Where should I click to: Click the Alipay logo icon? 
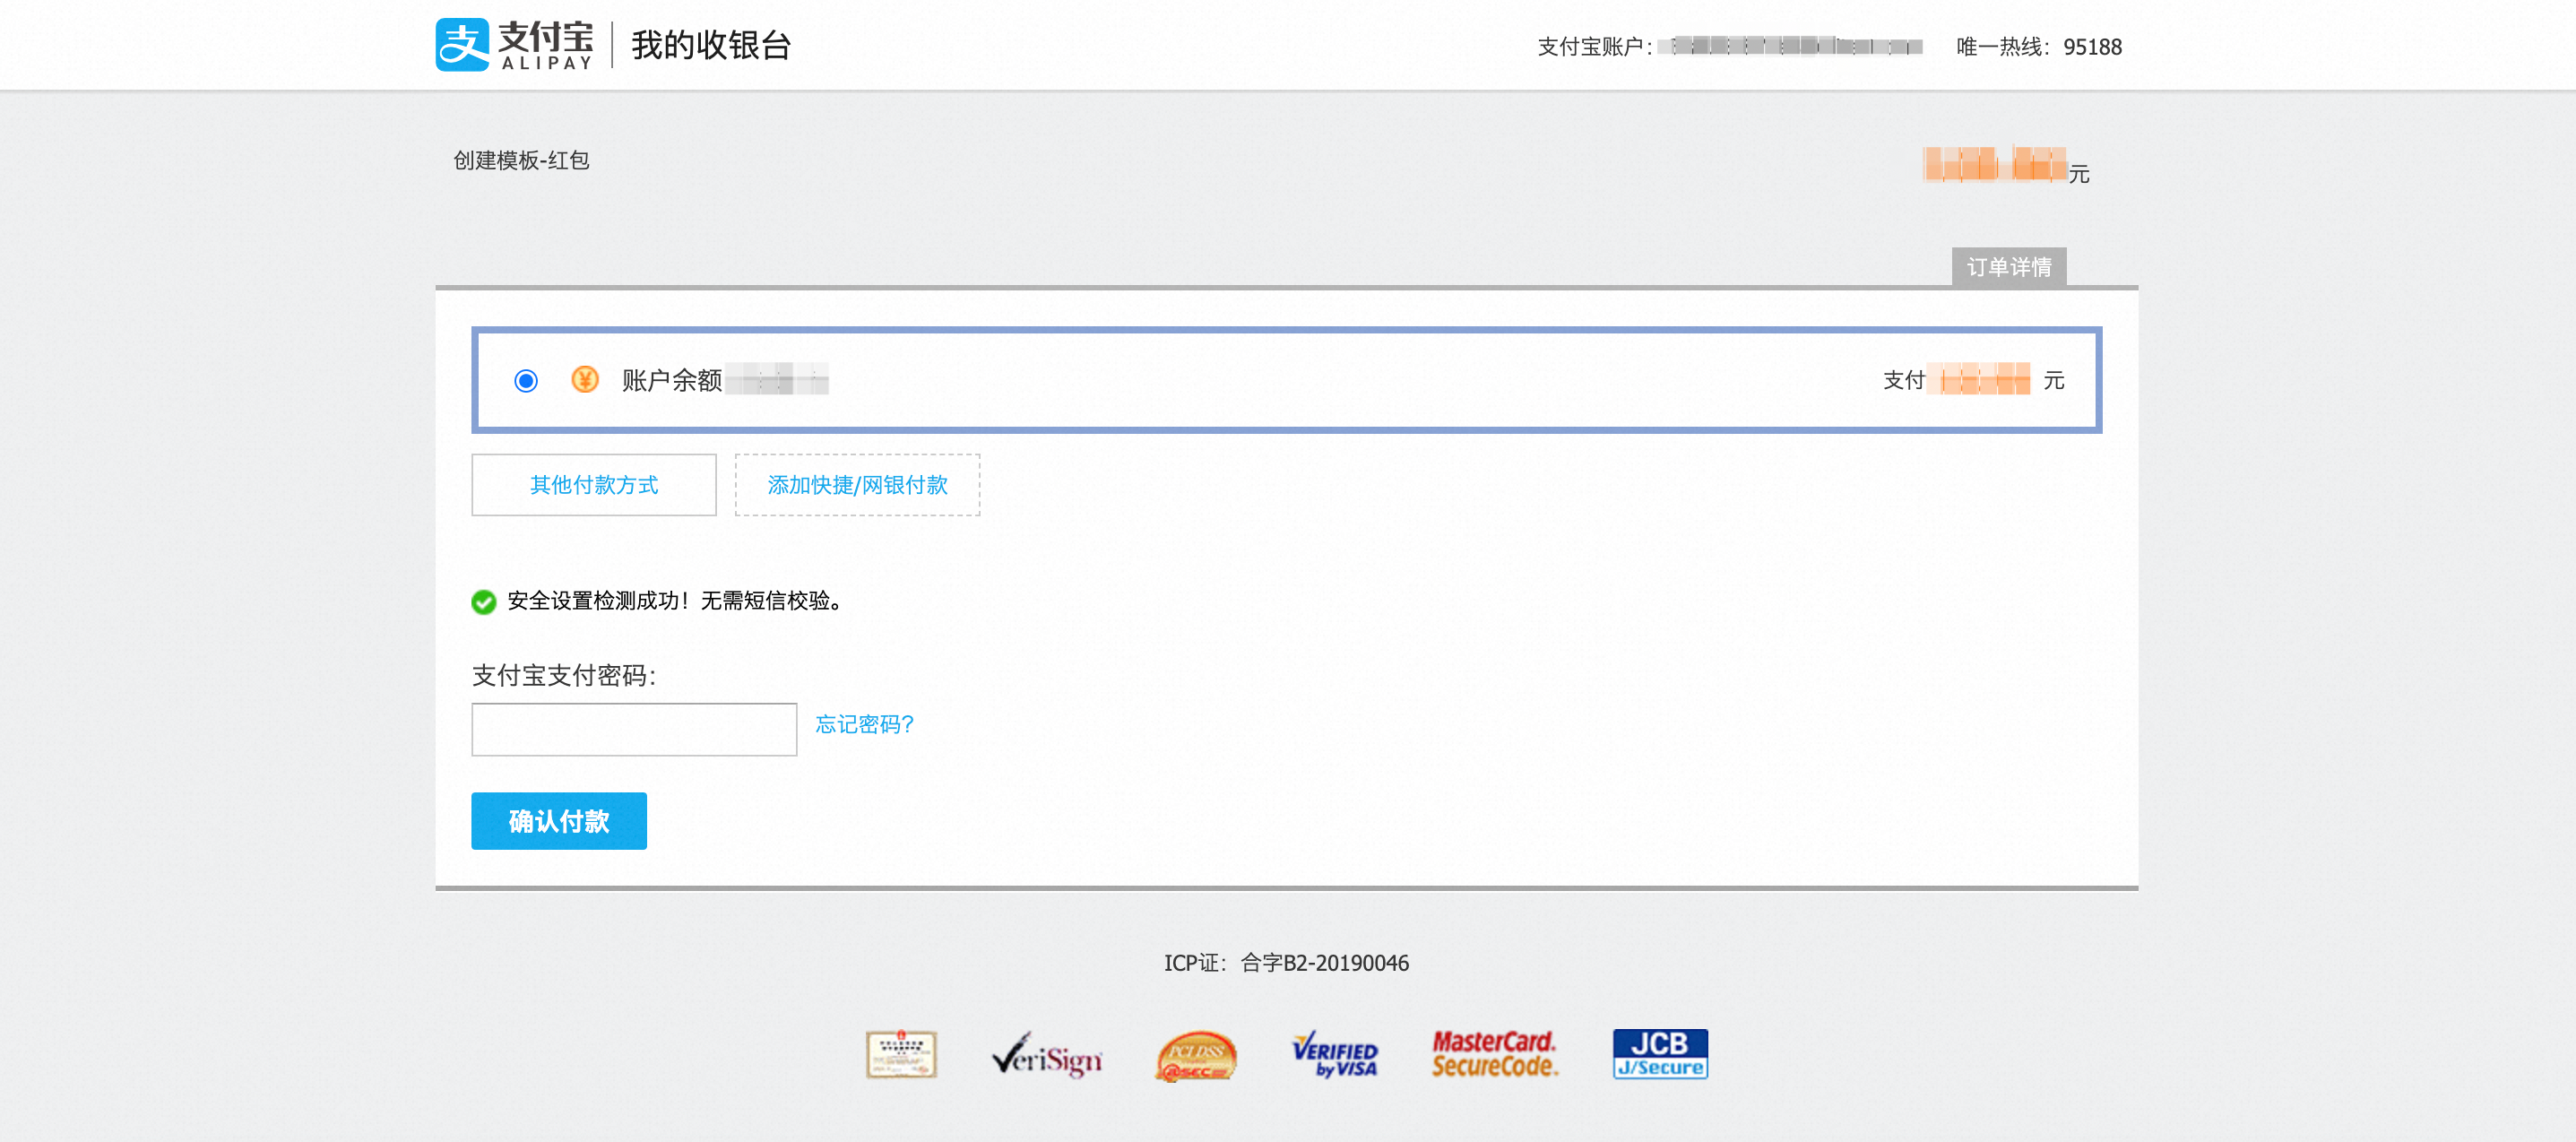462,44
